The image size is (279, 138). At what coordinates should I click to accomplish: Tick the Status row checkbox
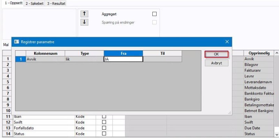coord(104,133)
